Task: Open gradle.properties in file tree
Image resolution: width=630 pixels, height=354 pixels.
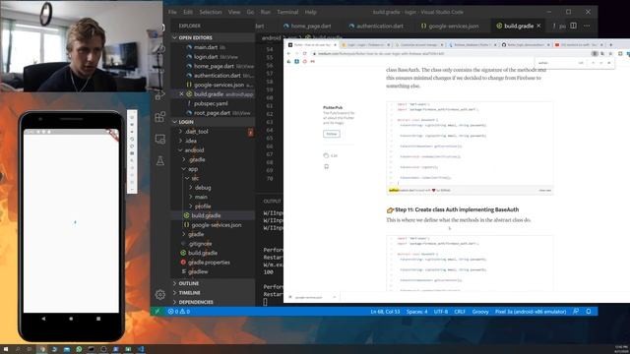Action: click(209, 263)
